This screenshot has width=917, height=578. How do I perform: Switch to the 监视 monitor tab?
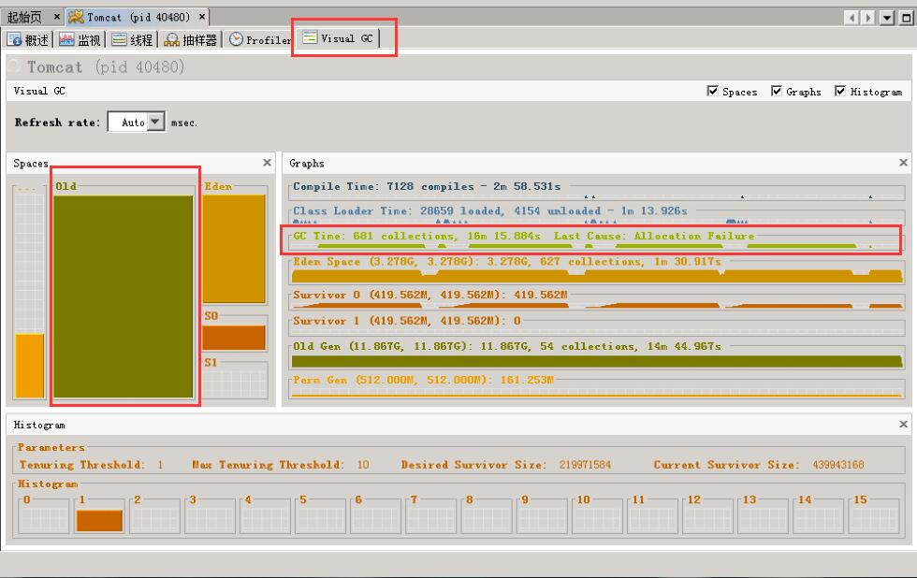[x=81, y=40]
